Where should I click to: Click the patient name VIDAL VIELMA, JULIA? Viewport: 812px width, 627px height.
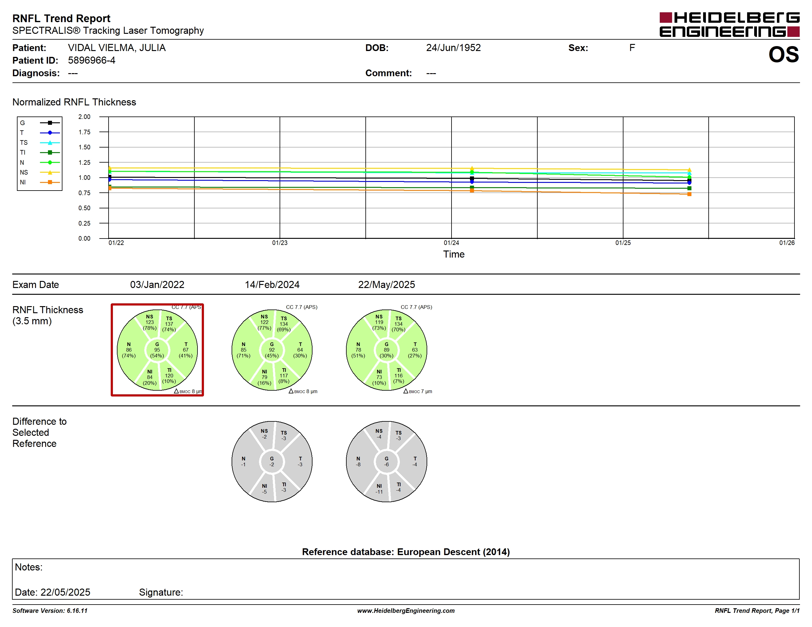pyautogui.click(x=117, y=48)
